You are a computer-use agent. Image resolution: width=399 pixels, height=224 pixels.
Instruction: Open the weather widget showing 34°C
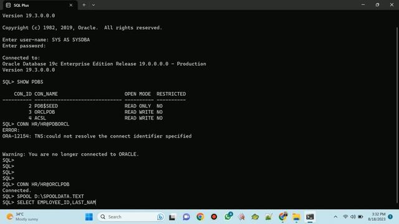pyautogui.click(x=22, y=217)
